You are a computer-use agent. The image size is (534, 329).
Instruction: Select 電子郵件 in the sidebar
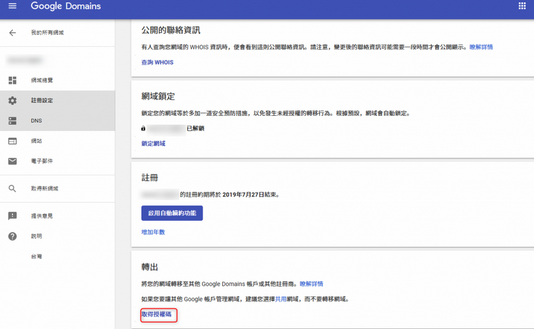click(x=42, y=161)
